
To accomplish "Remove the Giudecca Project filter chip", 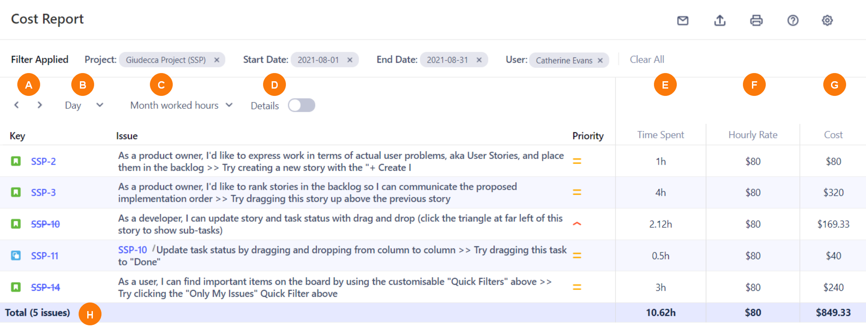I will click(x=217, y=60).
